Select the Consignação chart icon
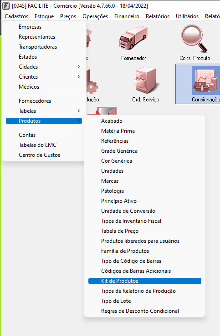The height and width of the screenshot is (336, 220). click(205, 80)
